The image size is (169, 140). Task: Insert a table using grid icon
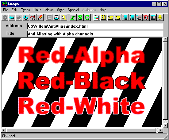pyautogui.click(x=153, y=18)
